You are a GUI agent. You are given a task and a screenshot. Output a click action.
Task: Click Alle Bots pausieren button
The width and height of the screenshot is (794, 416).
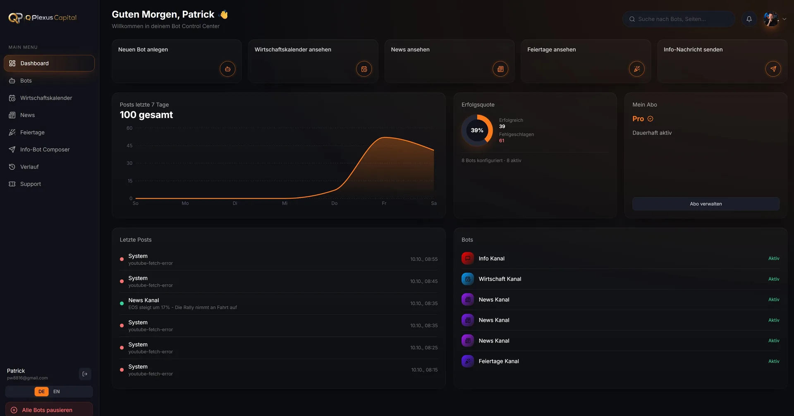tap(49, 410)
